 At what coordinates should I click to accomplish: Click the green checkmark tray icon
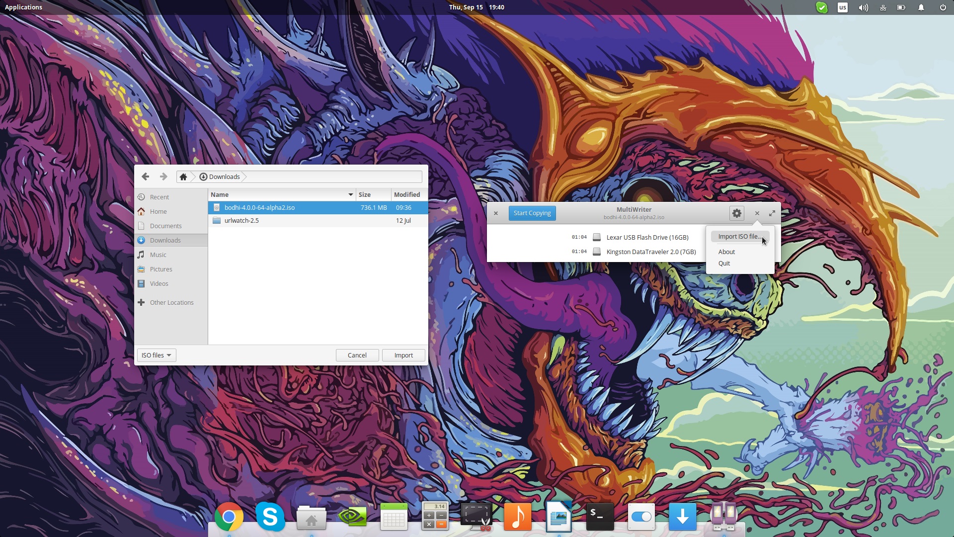822,7
